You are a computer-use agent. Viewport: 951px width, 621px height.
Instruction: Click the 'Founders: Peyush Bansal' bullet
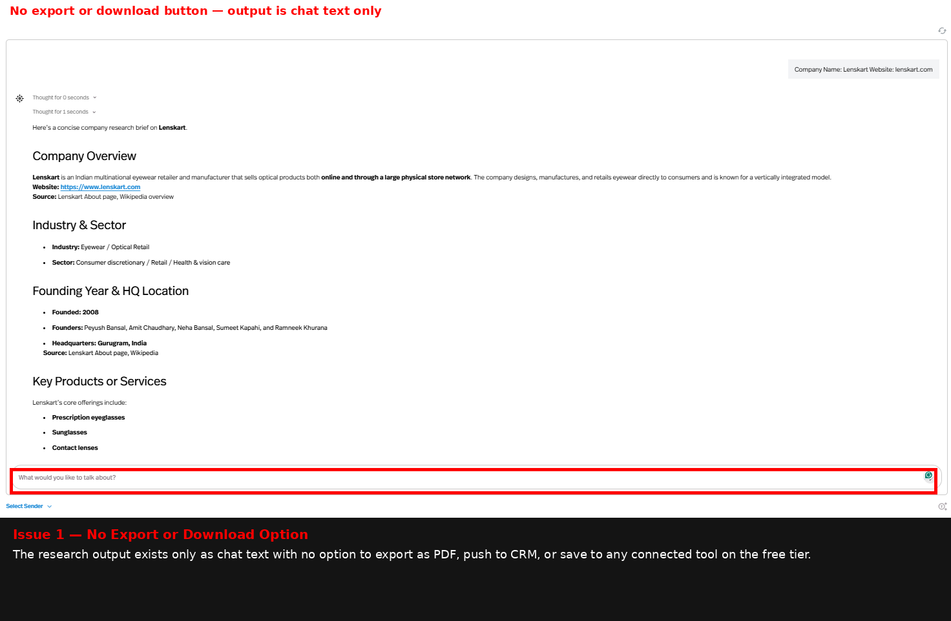pos(189,328)
